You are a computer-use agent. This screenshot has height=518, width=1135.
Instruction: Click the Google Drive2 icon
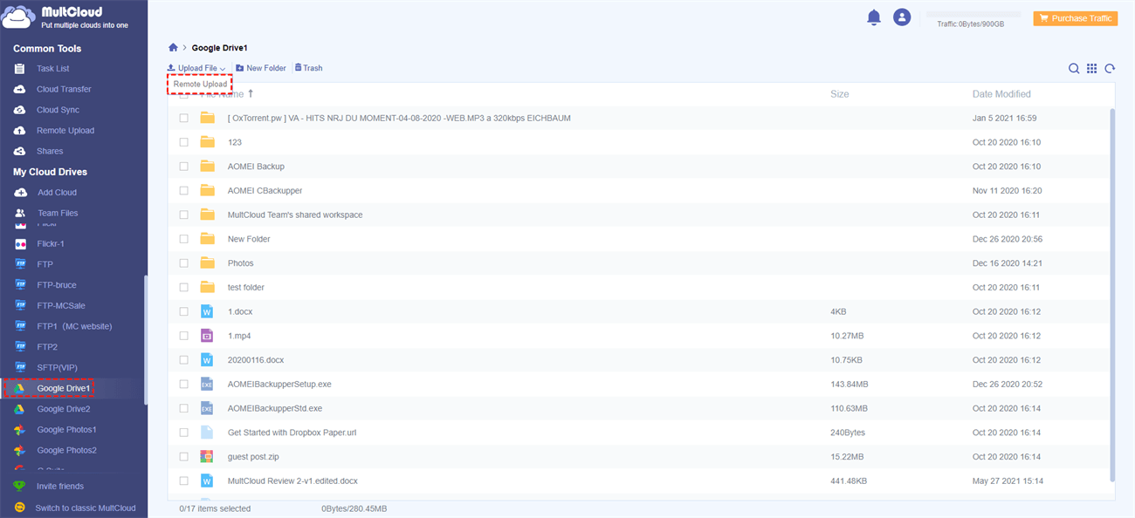coord(19,409)
